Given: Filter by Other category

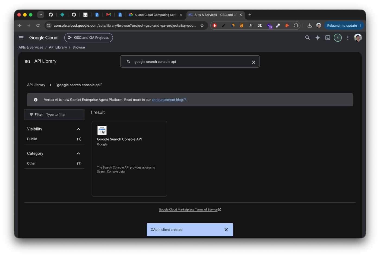Looking at the screenshot, I should click(x=54, y=163).
